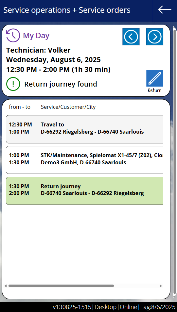This screenshot has width=177, height=312.
Task: Go back with the header arrow
Action: 165,9
